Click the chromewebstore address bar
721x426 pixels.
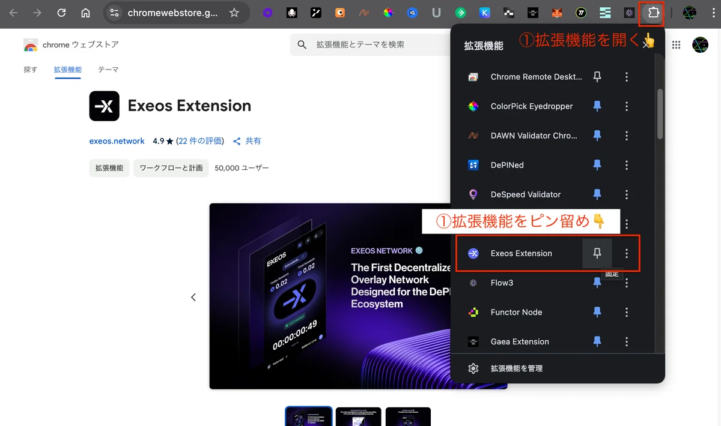172,13
